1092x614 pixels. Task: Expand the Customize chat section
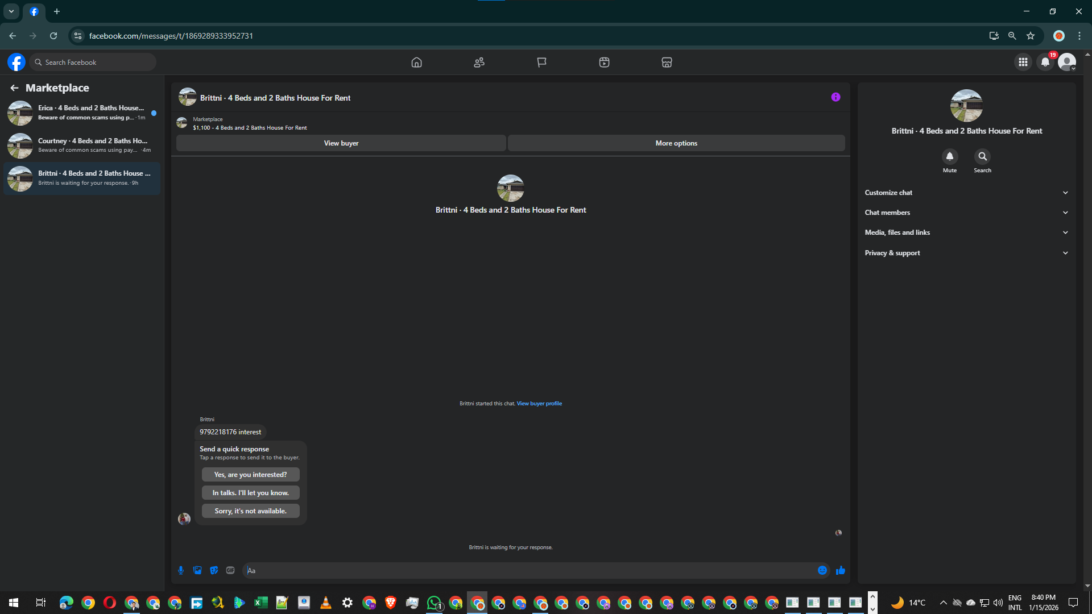[966, 193]
